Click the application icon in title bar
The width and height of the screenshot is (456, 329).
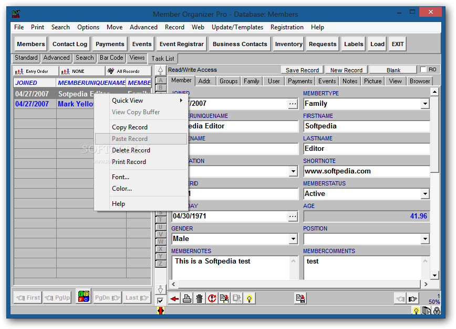pyautogui.click(x=16, y=14)
